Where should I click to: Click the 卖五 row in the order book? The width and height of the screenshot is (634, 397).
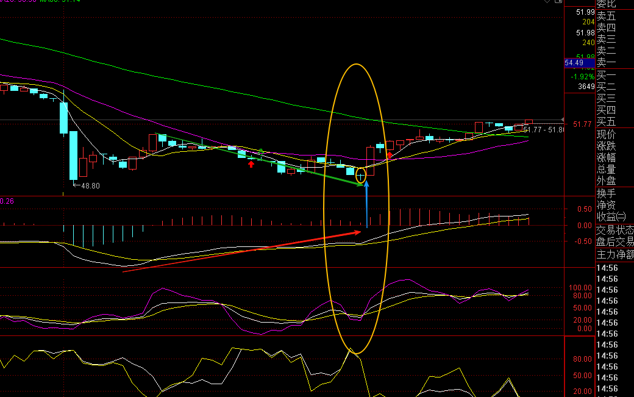[606, 16]
